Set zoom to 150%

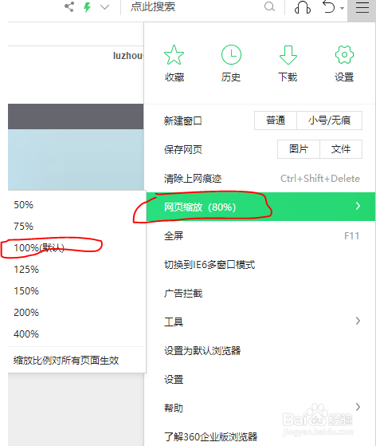(76, 291)
